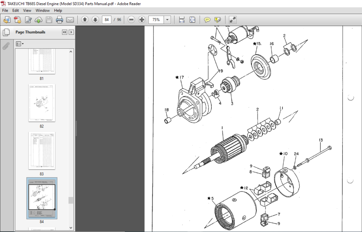The image size is (362, 232).
Task: Go to previous page arrow
Action: pos(85,20)
